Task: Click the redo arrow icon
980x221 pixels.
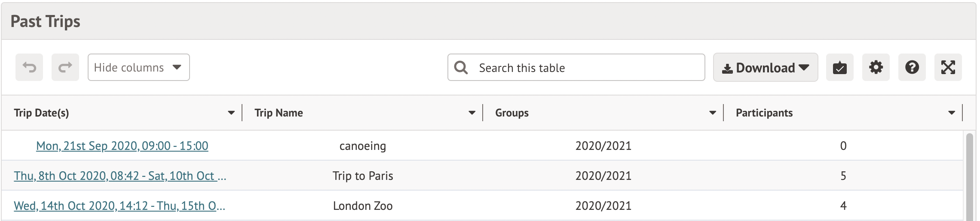Action: tap(65, 67)
